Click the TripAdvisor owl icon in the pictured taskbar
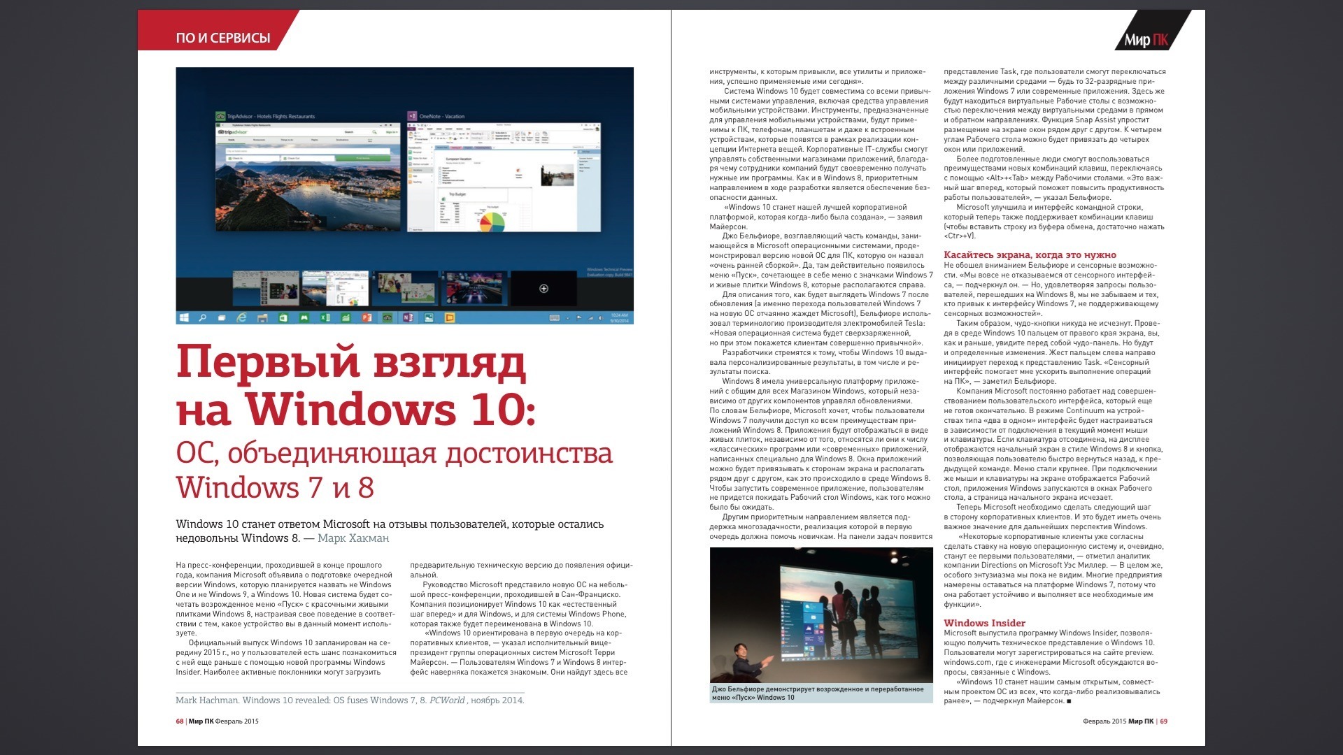 coord(387,317)
